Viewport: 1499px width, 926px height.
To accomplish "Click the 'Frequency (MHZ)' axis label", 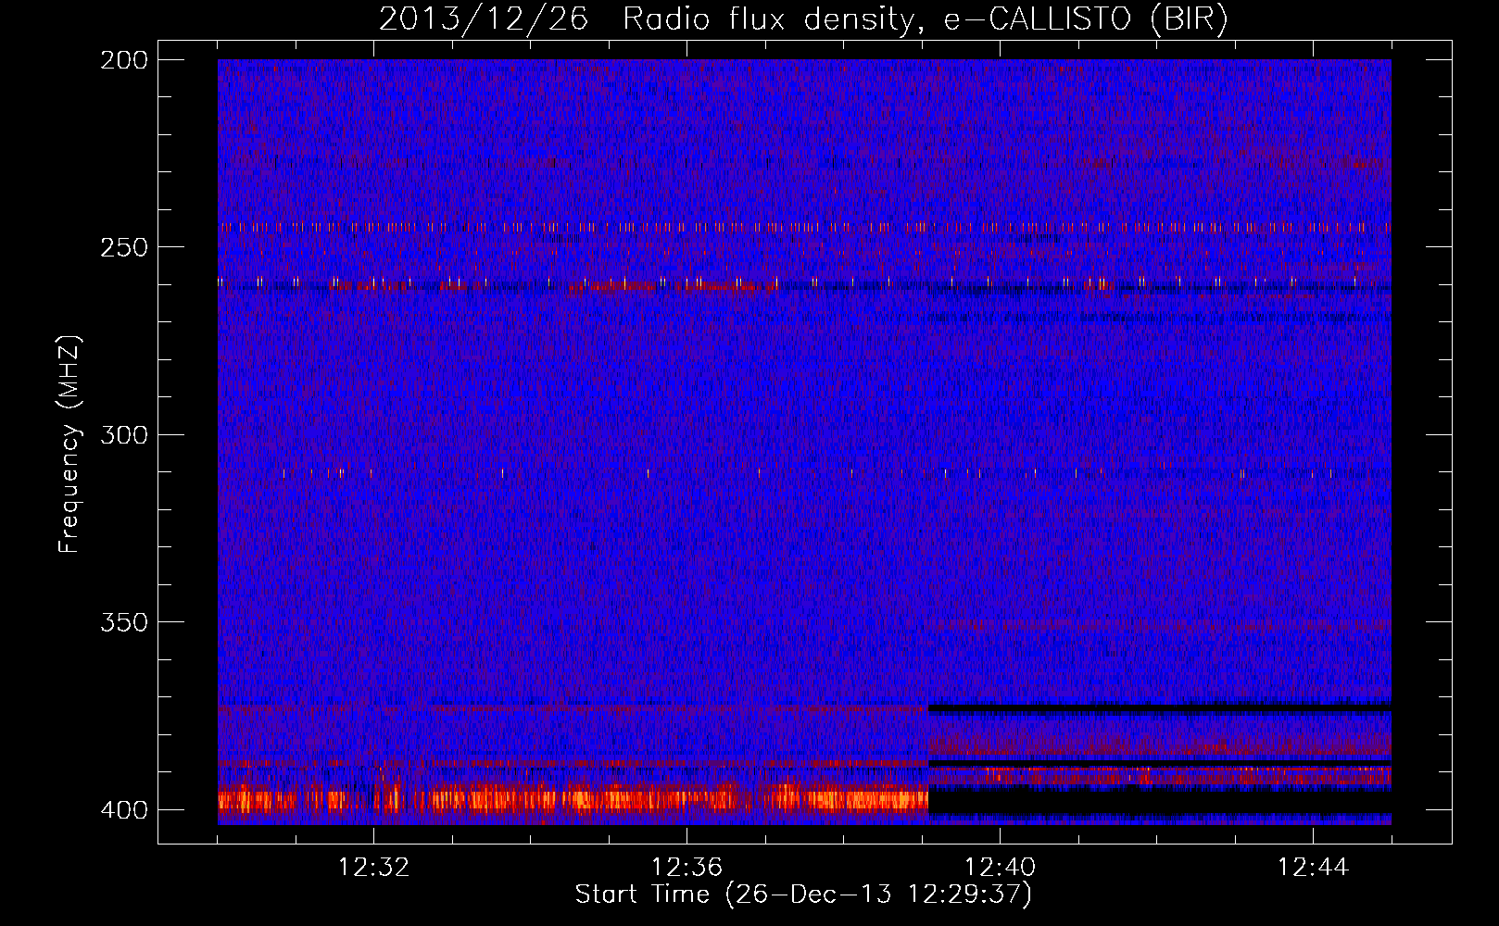I will 69,444.
